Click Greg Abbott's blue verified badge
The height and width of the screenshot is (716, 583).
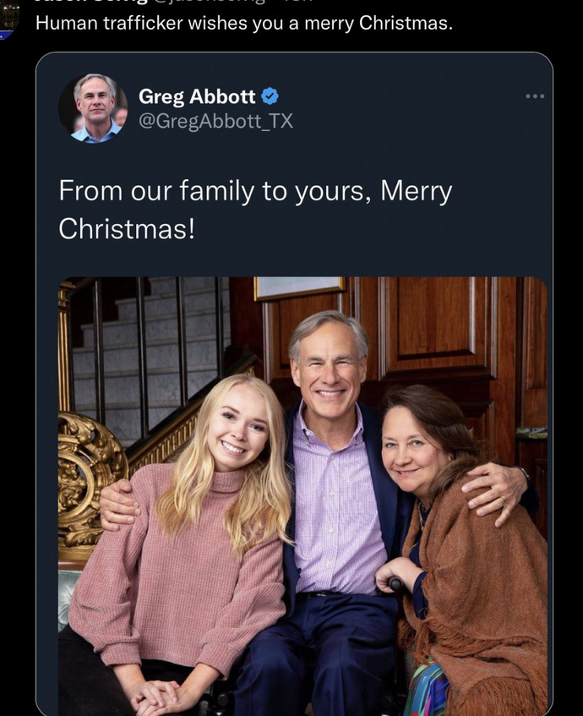pyautogui.click(x=270, y=96)
